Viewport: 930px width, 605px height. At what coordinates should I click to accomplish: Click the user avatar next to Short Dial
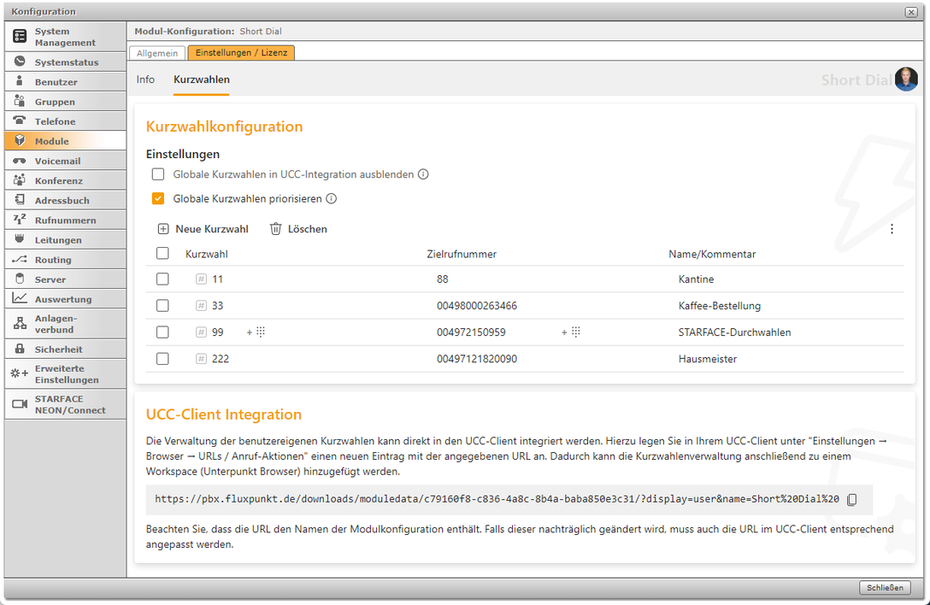[x=906, y=79]
